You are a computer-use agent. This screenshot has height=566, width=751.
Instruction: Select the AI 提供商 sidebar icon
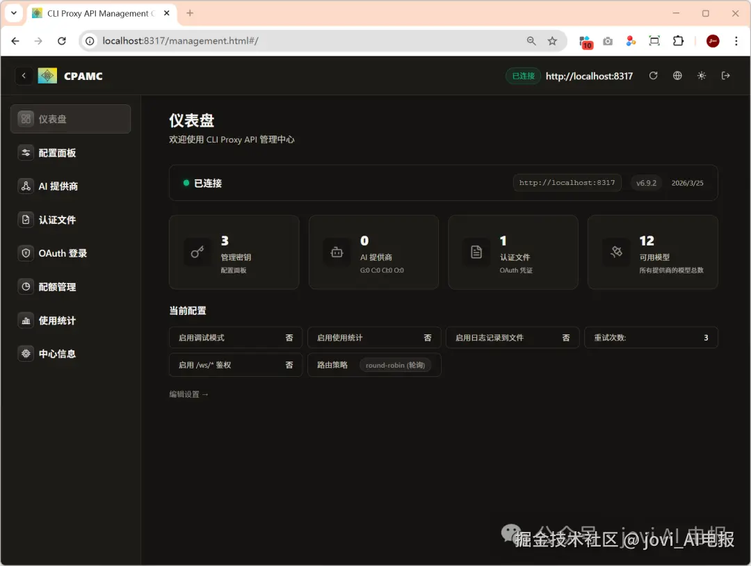[26, 186]
